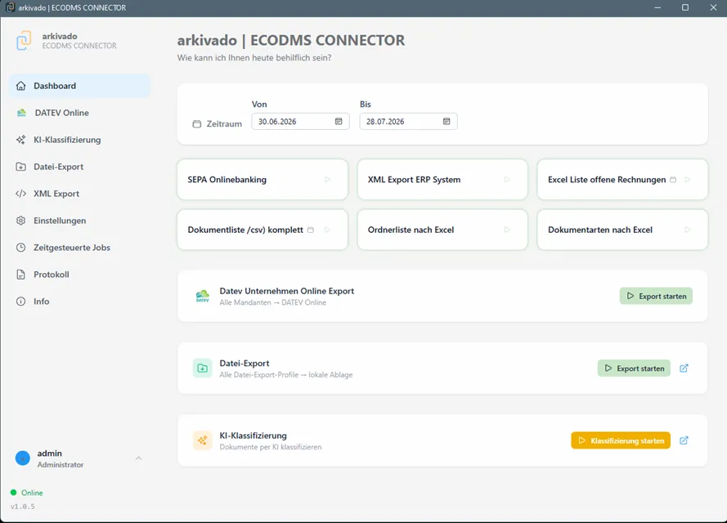Click play icon on Dokumentliste komplett card
The height and width of the screenshot is (523, 727).
click(x=327, y=230)
